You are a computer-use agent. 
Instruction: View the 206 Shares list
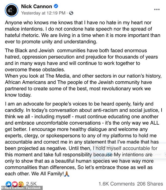click(x=150, y=184)
